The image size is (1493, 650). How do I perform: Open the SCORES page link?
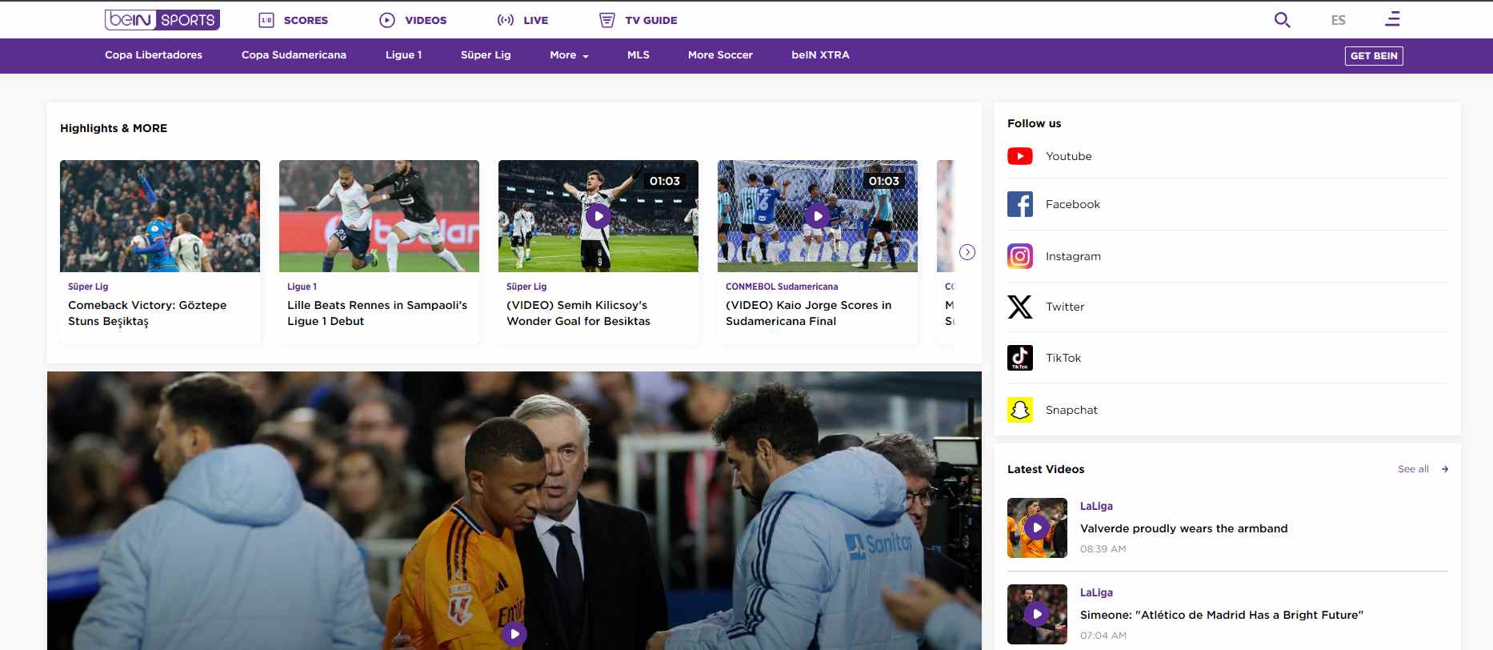tap(306, 20)
